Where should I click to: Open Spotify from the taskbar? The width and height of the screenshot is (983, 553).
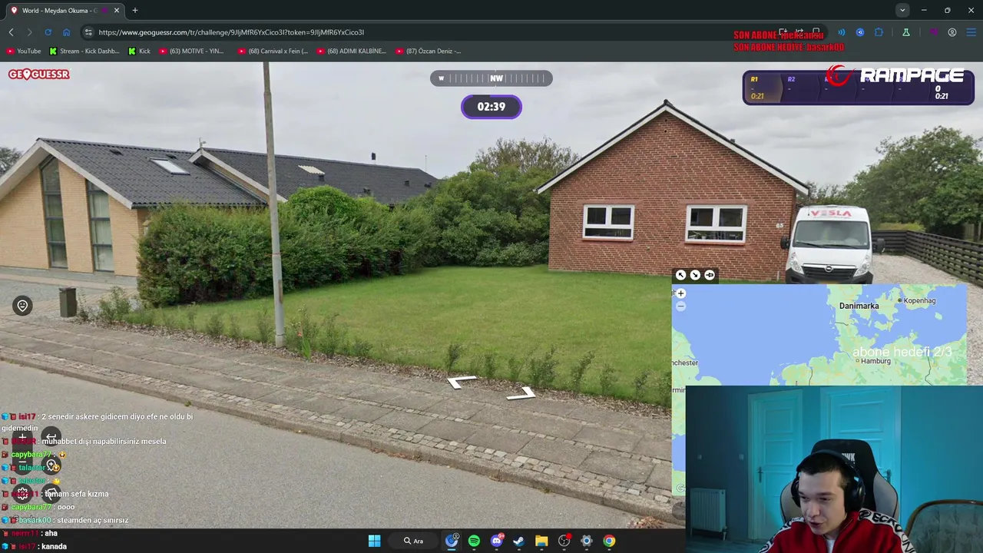tap(474, 541)
